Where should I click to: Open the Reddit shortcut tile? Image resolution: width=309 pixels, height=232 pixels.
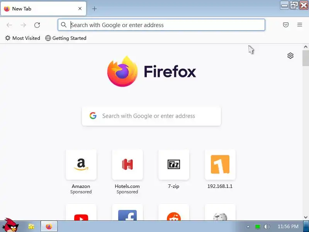pyautogui.click(x=173, y=212)
